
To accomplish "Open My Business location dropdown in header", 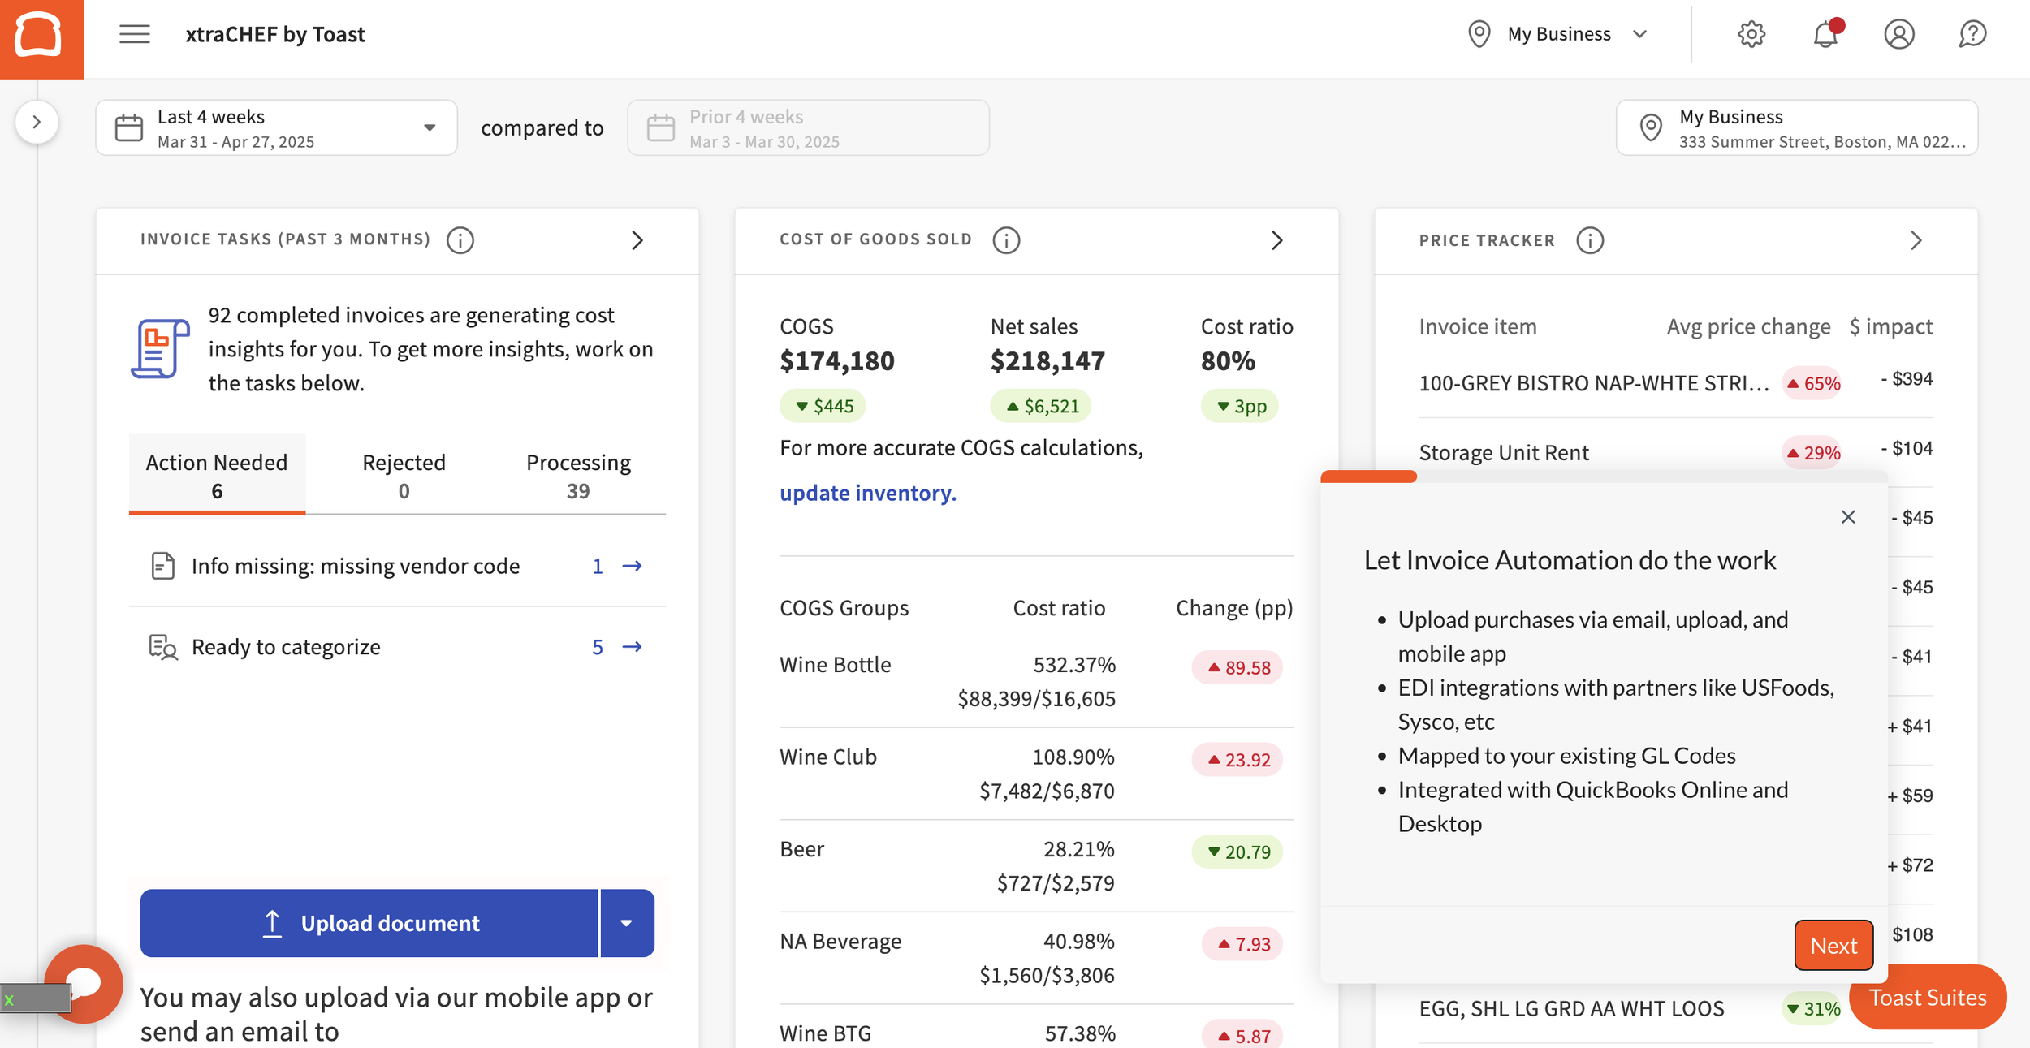I will (1558, 34).
